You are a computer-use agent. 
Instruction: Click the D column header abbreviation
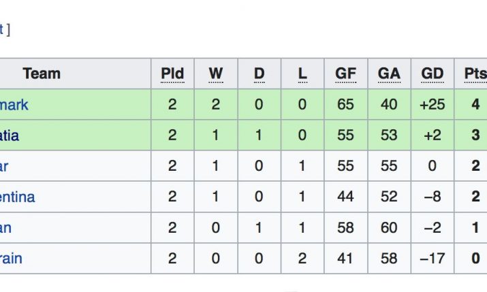click(x=259, y=74)
